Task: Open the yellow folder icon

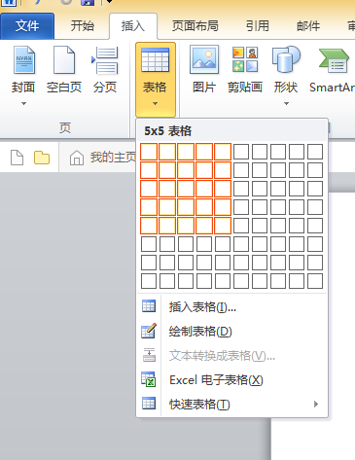Action: click(42, 158)
